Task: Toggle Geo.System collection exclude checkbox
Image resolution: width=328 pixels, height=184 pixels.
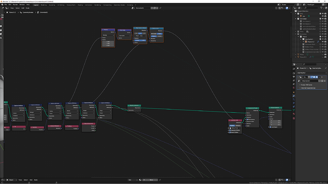Action: click(x=320, y=39)
